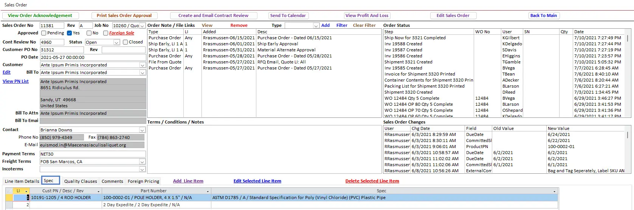Open the Job No dropdown
The image size is (634, 210).
click(143, 26)
